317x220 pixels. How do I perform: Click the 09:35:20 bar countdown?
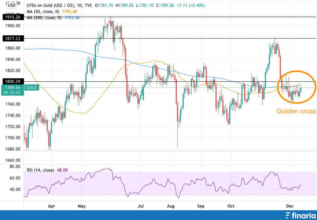[x=12, y=93]
